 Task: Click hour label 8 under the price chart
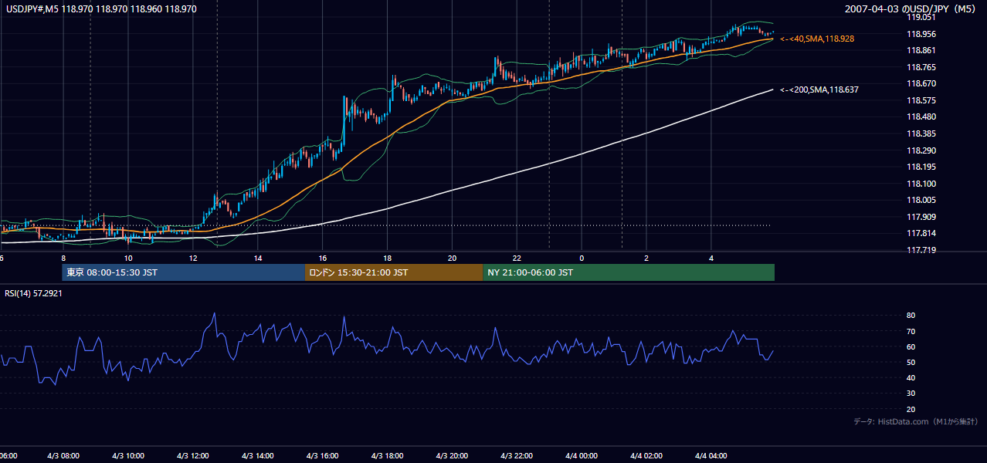tap(63, 259)
